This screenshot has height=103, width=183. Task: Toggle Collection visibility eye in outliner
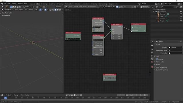[x=181, y=12]
